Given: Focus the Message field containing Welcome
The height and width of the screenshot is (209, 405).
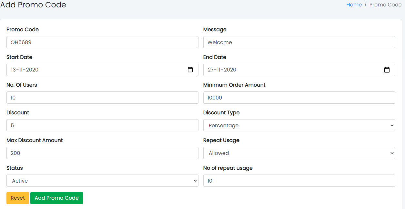Looking at the screenshot, I should [x=299, y=42].
